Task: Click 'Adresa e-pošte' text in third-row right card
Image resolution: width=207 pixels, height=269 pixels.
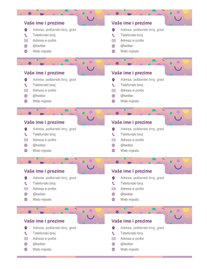Action: point(132,140)
